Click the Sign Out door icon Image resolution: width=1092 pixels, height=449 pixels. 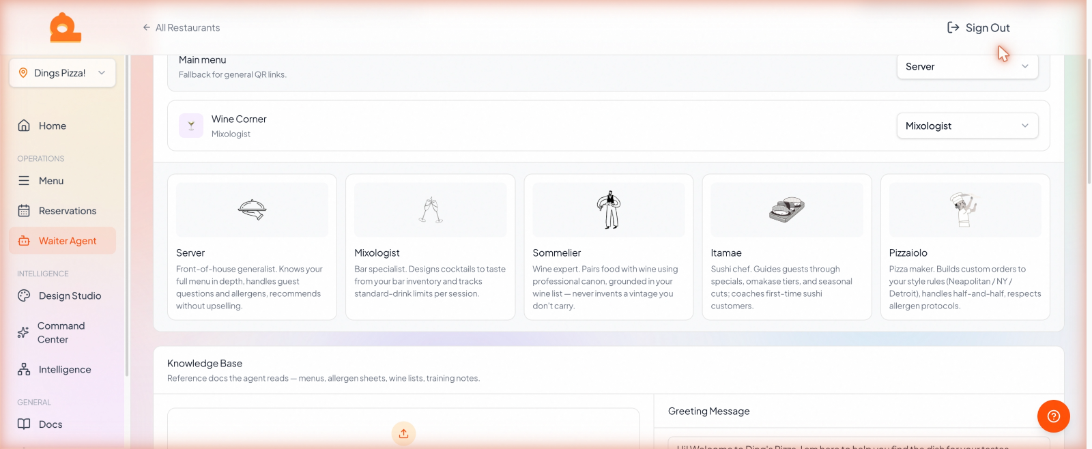click(953, 28)
